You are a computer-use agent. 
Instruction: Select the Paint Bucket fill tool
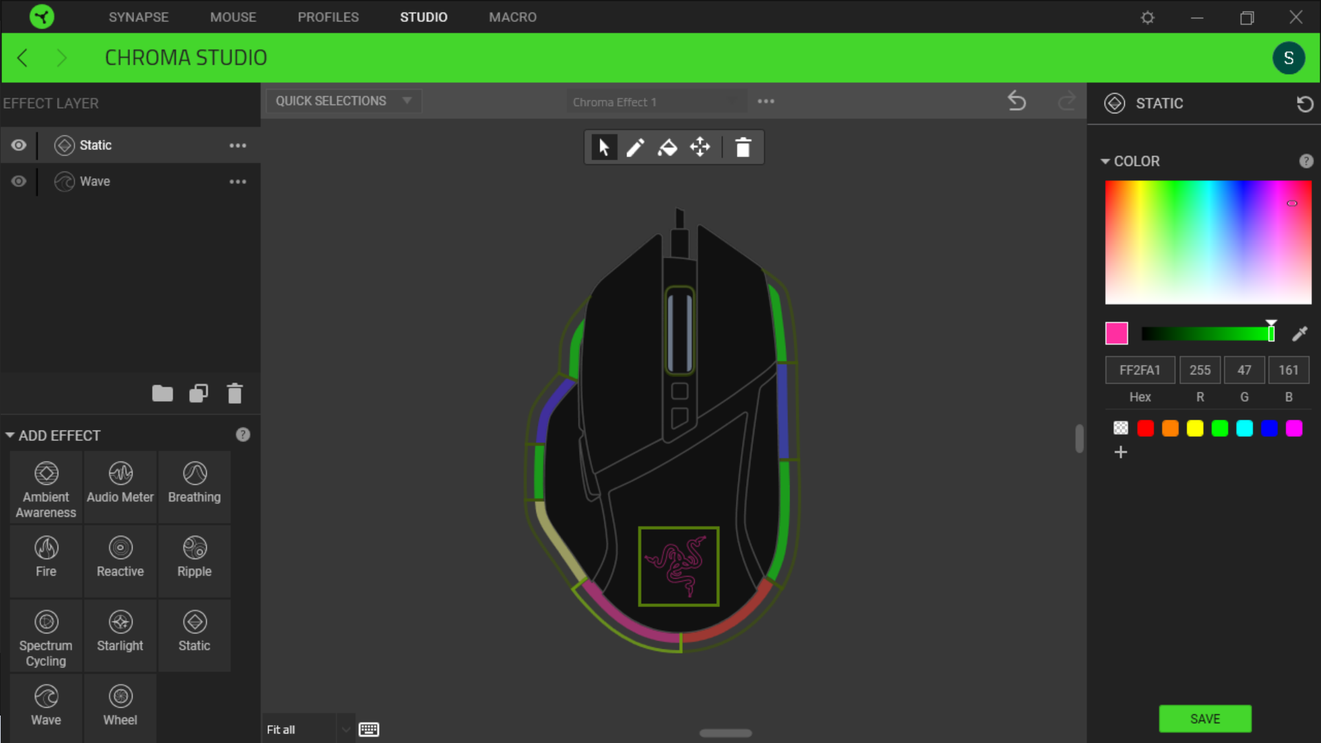(x=667, y=147)
